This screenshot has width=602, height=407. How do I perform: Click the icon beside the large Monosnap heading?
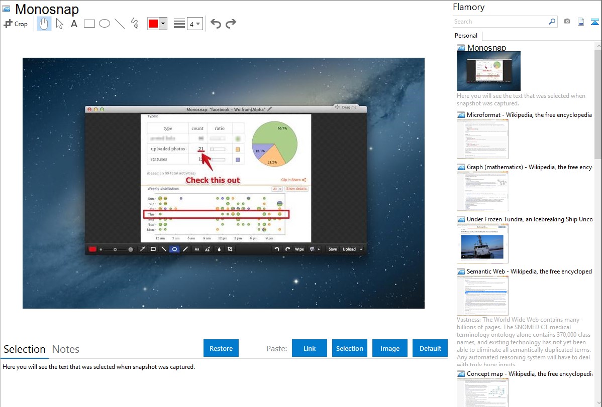(6, 9)
